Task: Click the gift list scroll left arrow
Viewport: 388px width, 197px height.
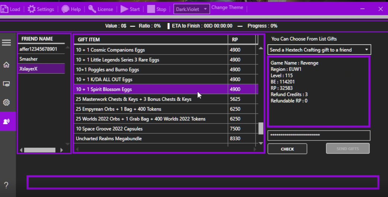Action: tap(77, 149)
